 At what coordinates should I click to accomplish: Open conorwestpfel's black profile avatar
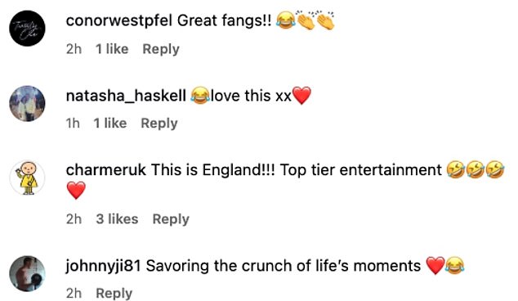[x=27, y=28]
